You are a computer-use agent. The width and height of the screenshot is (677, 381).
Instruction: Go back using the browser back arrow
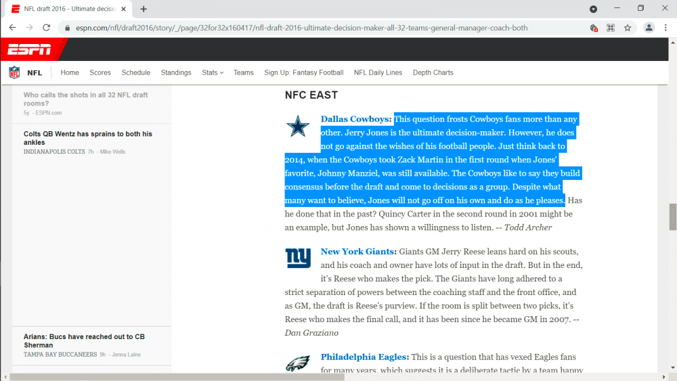pyautogui.click(x=12, y=28)
